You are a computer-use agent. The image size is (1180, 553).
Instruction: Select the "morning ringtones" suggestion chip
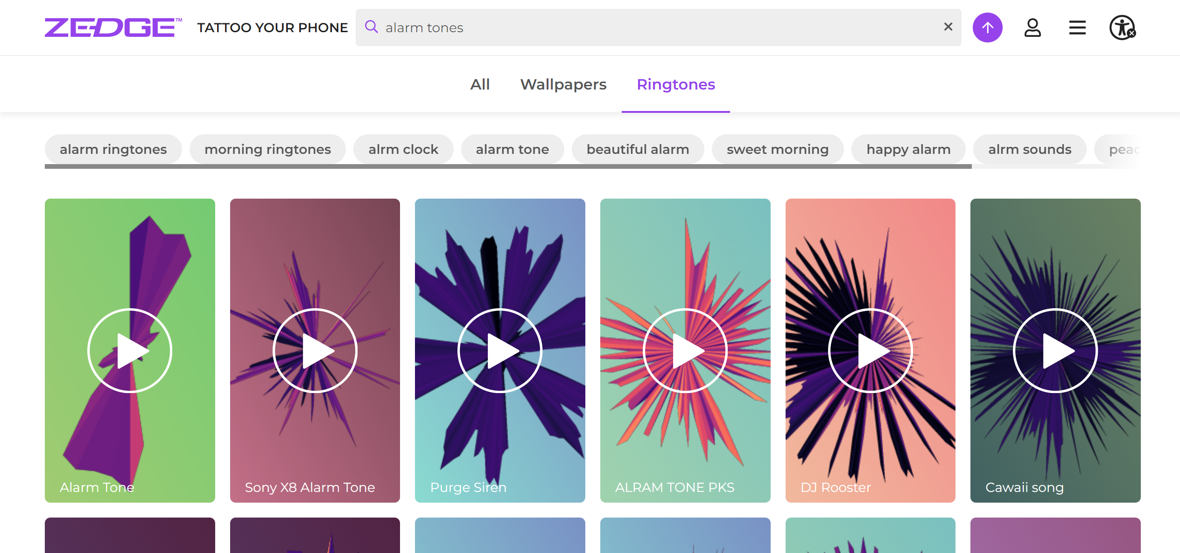coord(267,149)
